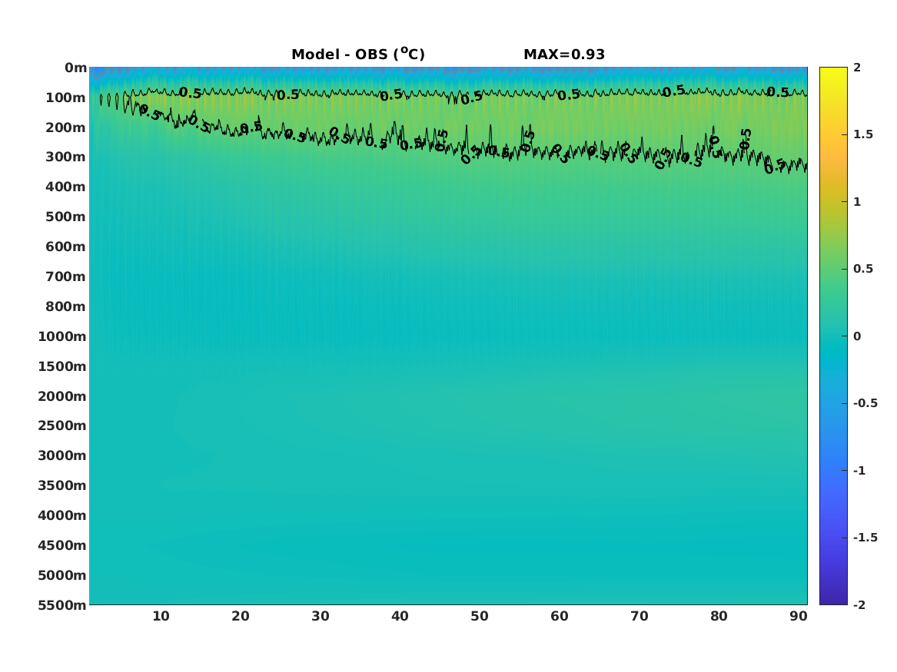Select the '4000m' depth axis label
Viewport: 897px width, 672px height.
(62, 515)
